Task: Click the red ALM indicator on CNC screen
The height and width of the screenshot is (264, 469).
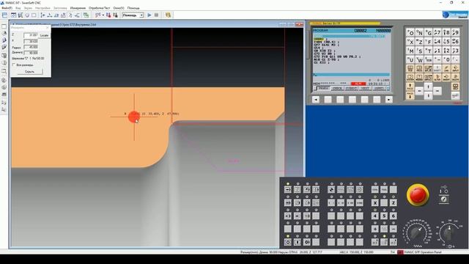Action: pyautogui.click(x=358, y=84)
